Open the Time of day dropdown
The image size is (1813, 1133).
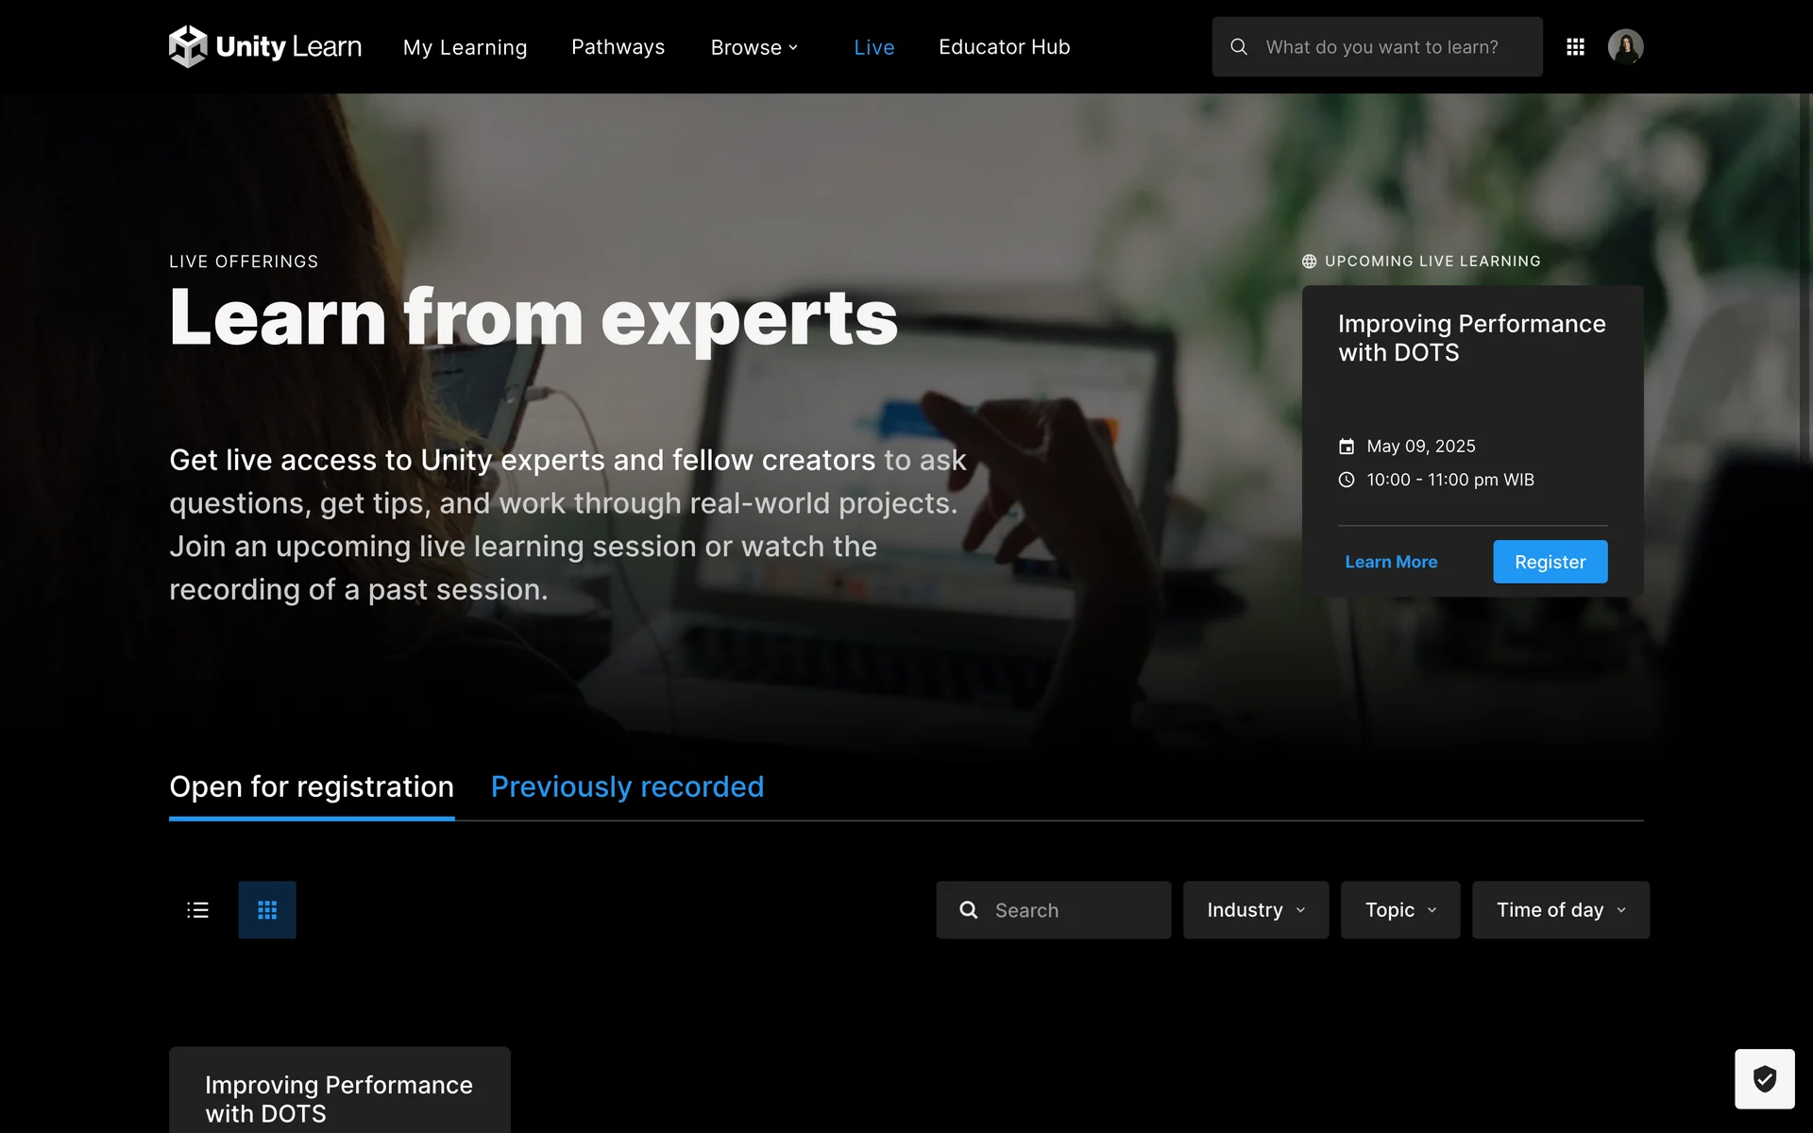[x=1560, y=910]
